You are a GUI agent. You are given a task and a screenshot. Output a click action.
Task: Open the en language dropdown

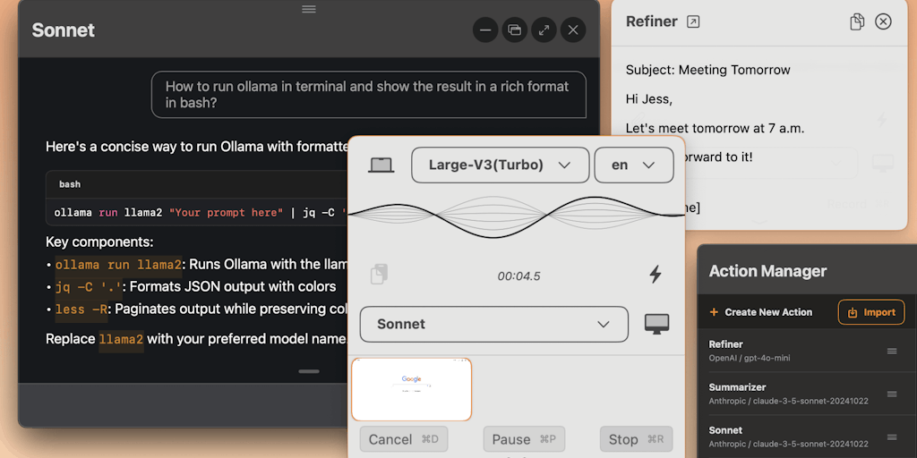point(634,165)
